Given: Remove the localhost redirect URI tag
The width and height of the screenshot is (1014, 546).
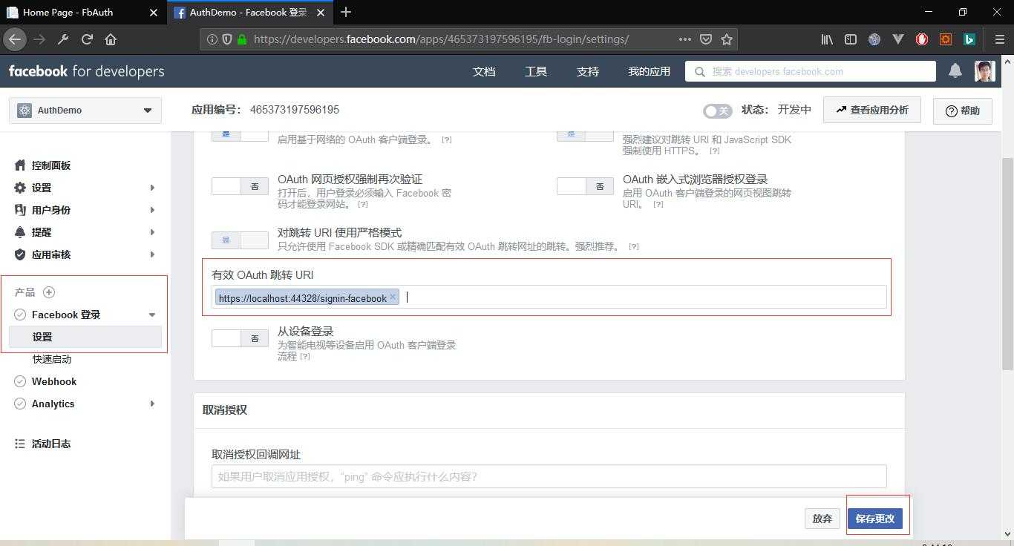Looking at the screenshot, I should pyautogui.click(x=393, y=297).
